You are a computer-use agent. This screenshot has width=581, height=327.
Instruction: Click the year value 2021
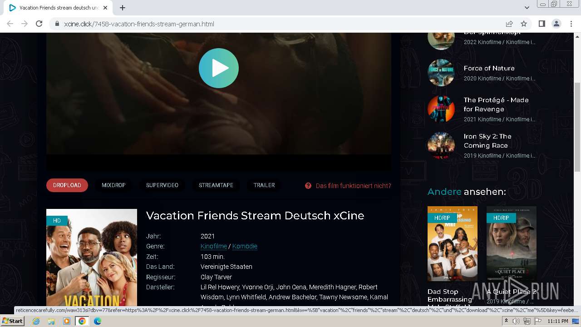coord(207,236)
